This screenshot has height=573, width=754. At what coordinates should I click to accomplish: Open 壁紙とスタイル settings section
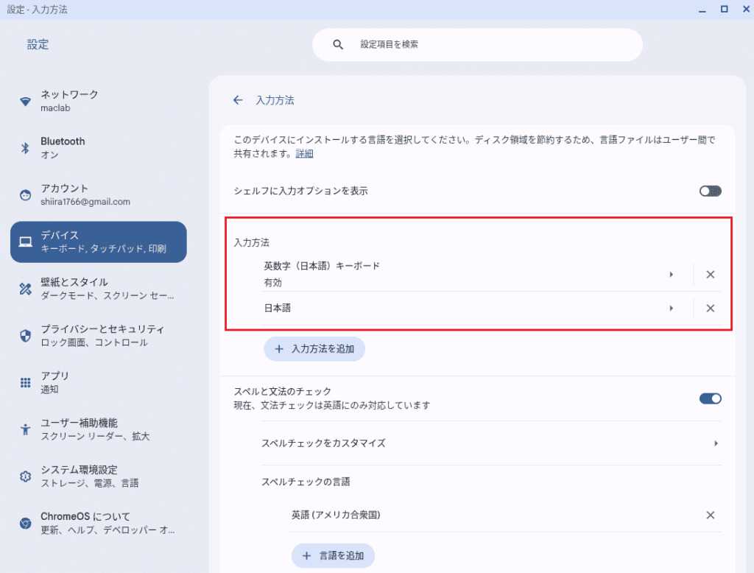[x=99, y=289]
